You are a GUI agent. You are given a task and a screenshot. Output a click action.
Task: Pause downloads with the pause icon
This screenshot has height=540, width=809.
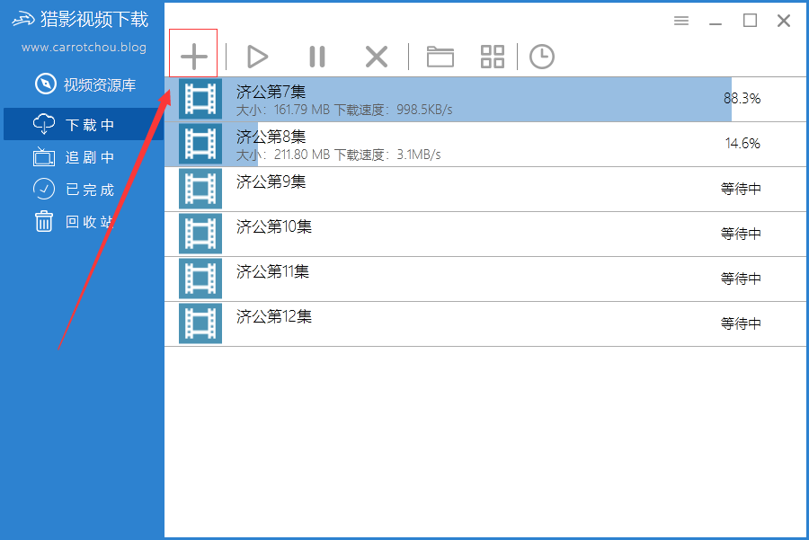point(317,57)
